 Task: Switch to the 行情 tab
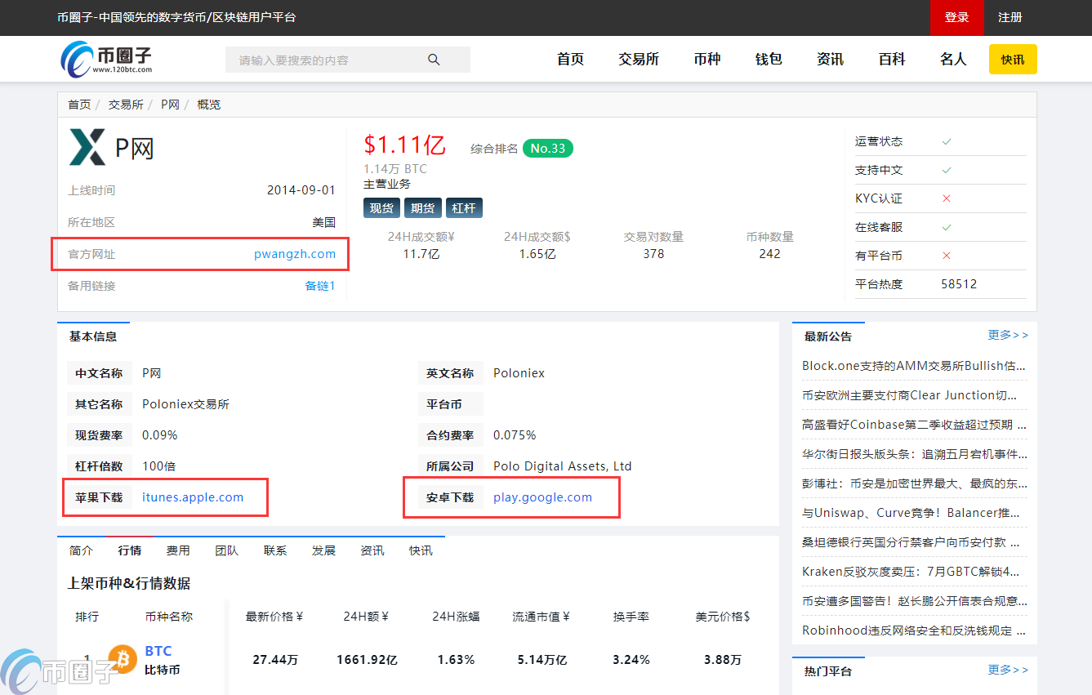130,550
